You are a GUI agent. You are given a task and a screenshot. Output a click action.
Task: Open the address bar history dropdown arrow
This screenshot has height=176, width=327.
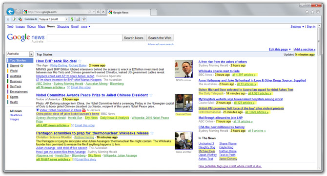[94, 12]
